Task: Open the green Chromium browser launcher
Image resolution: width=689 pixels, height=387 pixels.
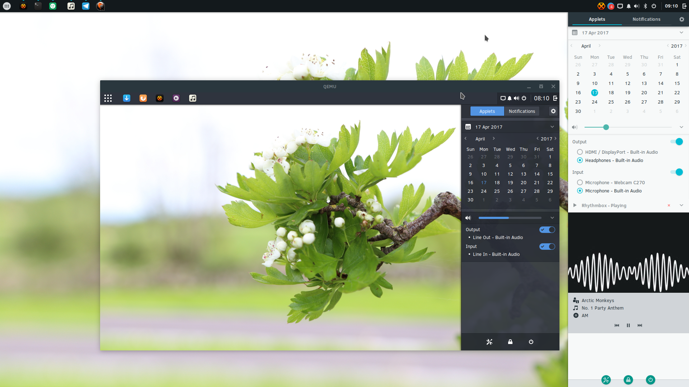Action: click(x=53, y=6)
